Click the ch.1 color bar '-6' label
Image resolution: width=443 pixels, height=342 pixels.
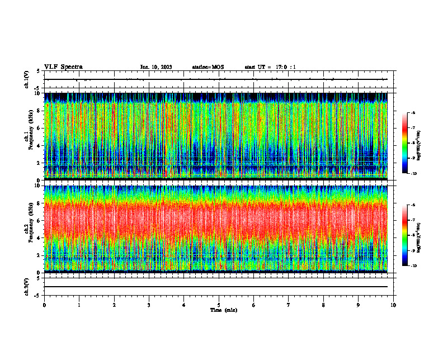coord(413,112)
